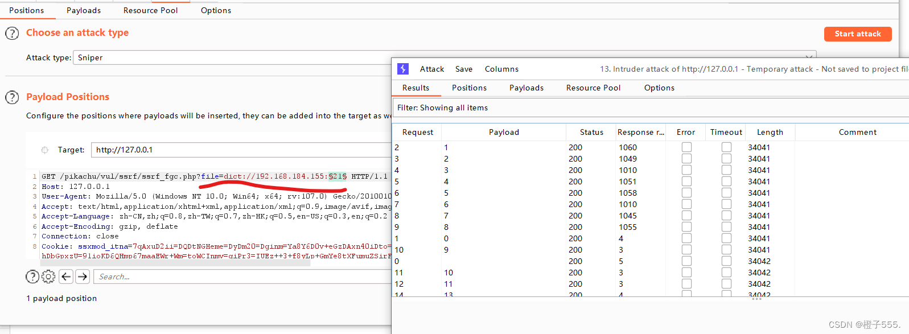The height and width of the screenshot is (334, 909).
Task: Click the target crosshair icon beside Target field
Action: click(45, 150)
